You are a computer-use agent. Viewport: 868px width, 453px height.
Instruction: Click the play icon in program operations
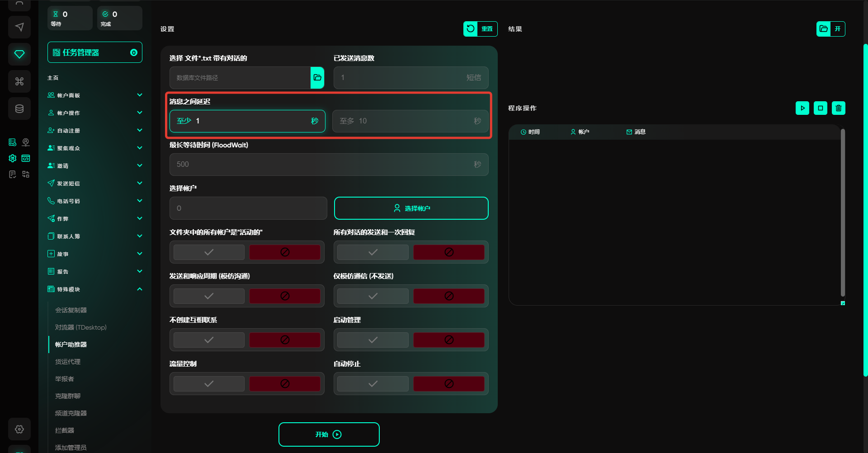tap(802, 108)
